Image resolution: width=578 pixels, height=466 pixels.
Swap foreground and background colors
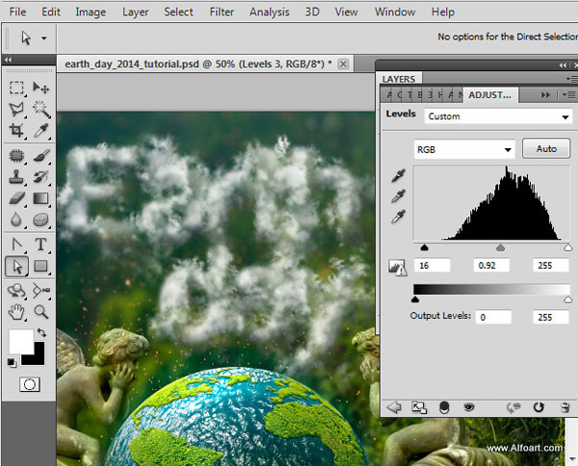coord(41,332)
